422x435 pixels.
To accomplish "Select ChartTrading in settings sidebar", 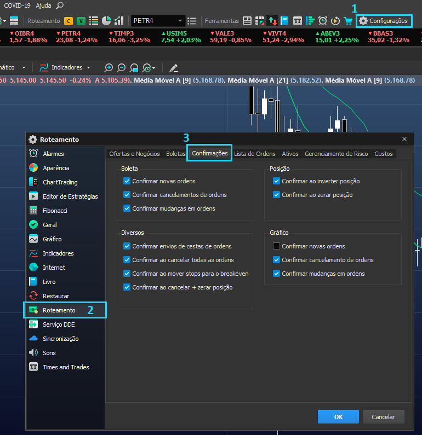I will pyautogui.click(x=60, y=182).
